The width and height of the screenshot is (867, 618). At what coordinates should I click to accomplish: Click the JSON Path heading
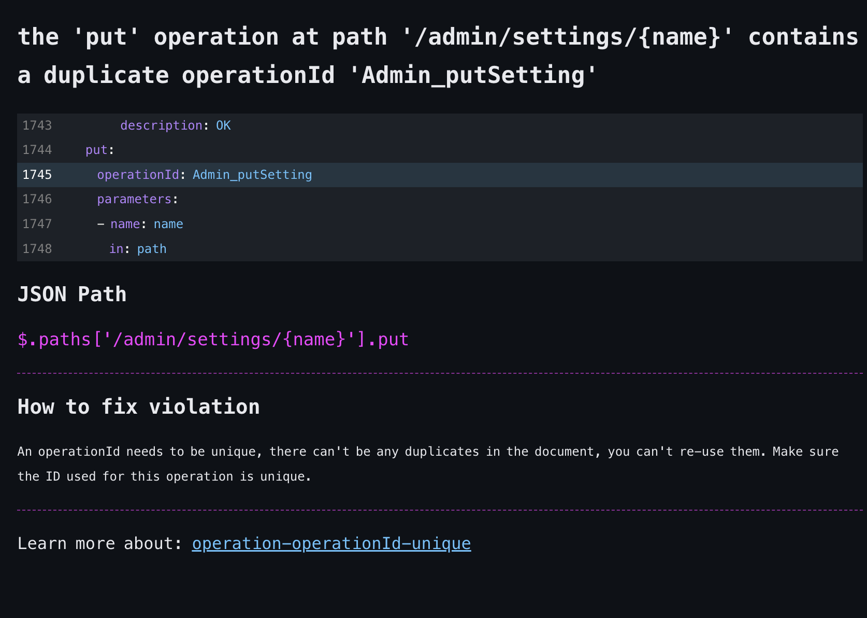72,294
